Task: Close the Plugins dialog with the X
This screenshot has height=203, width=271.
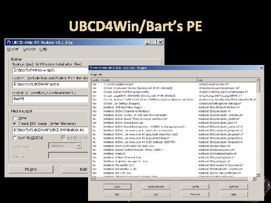Action: [261, 68]
